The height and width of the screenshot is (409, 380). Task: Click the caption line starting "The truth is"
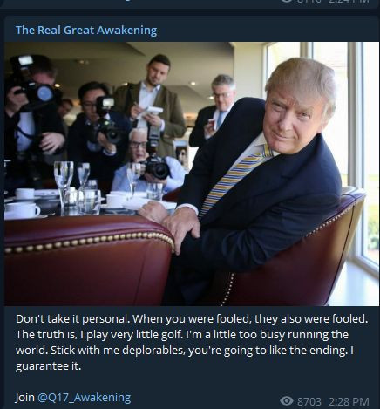182,335
